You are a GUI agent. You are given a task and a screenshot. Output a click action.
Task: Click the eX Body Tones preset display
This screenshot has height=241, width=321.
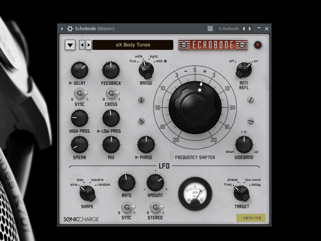[133, 45]
